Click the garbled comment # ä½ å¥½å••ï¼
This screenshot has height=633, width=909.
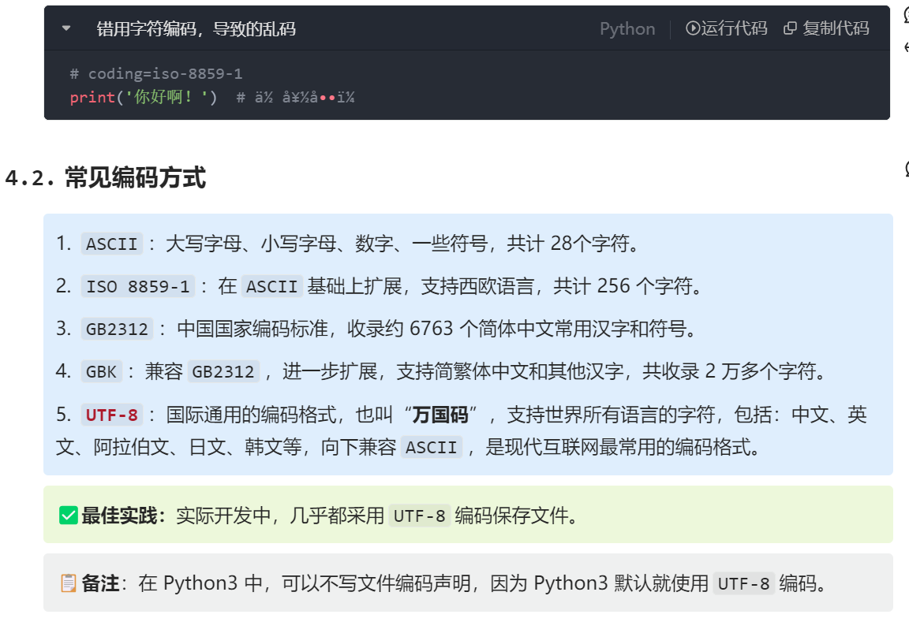pos(295,97)
